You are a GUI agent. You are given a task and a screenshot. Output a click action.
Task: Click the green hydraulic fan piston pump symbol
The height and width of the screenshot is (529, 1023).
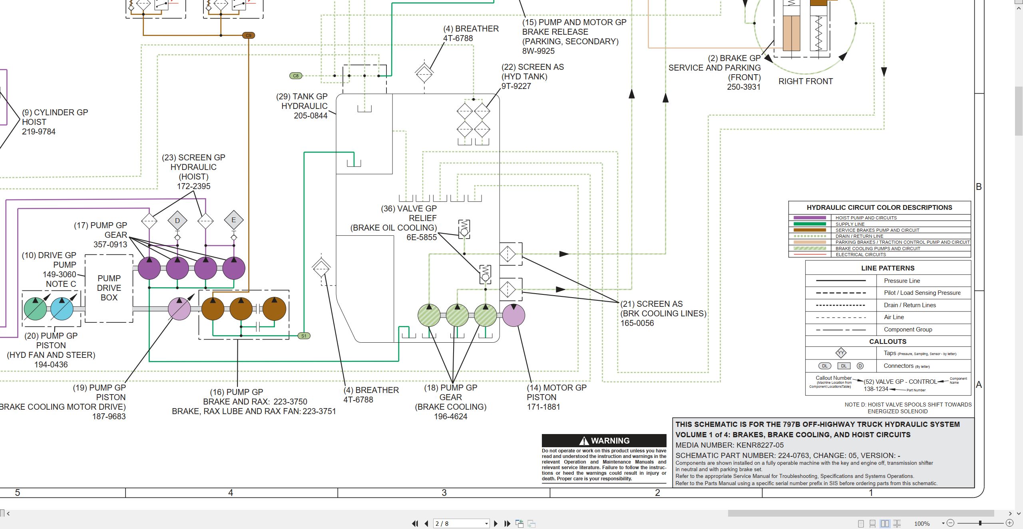(x=35, y=309)
